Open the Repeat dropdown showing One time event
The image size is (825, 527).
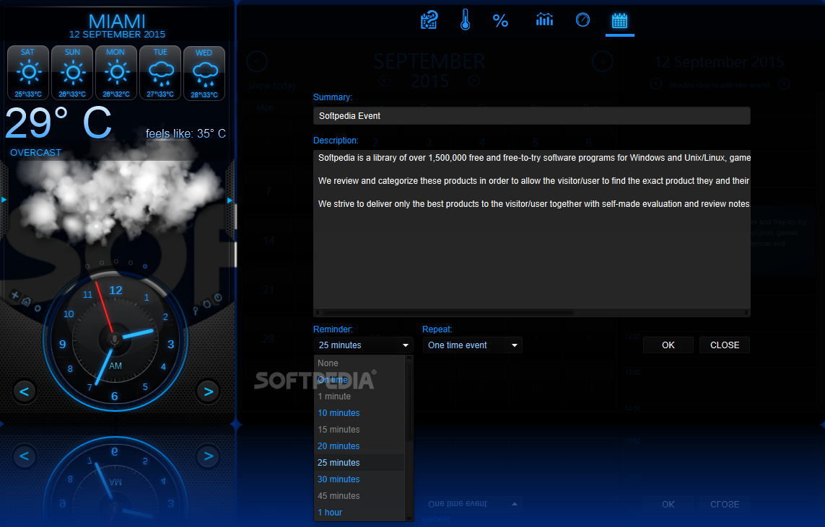(473, 345)
